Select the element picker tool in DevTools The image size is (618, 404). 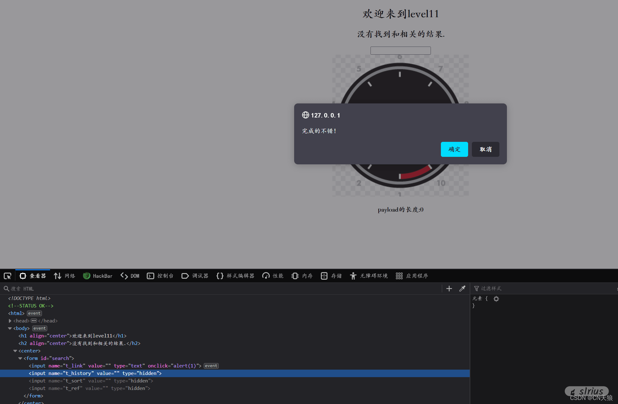point(7,276)
